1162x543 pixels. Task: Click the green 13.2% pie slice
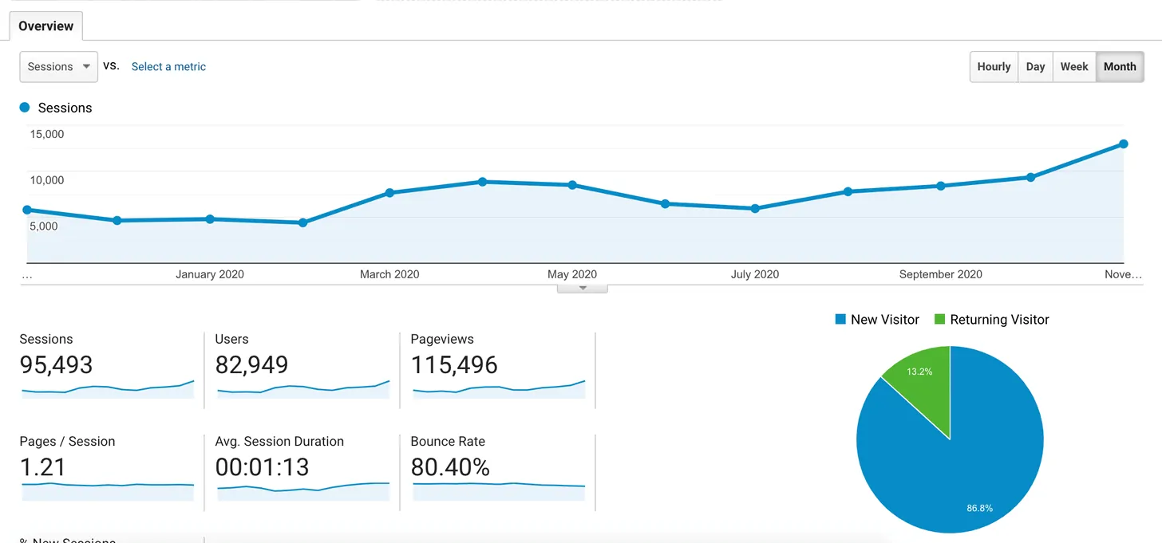pyautogui.click(x=922, y=381)
